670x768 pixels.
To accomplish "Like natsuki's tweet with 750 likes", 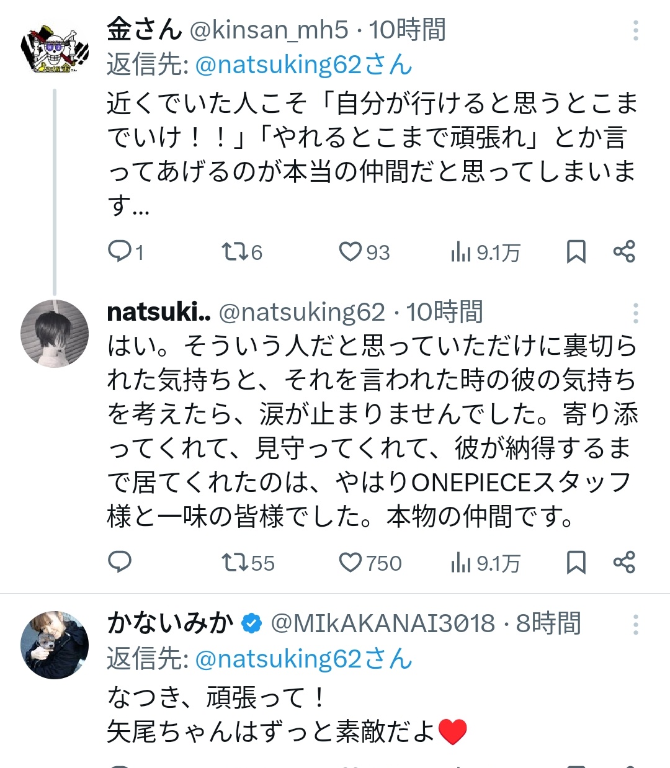I will click(x=351, y=562).
